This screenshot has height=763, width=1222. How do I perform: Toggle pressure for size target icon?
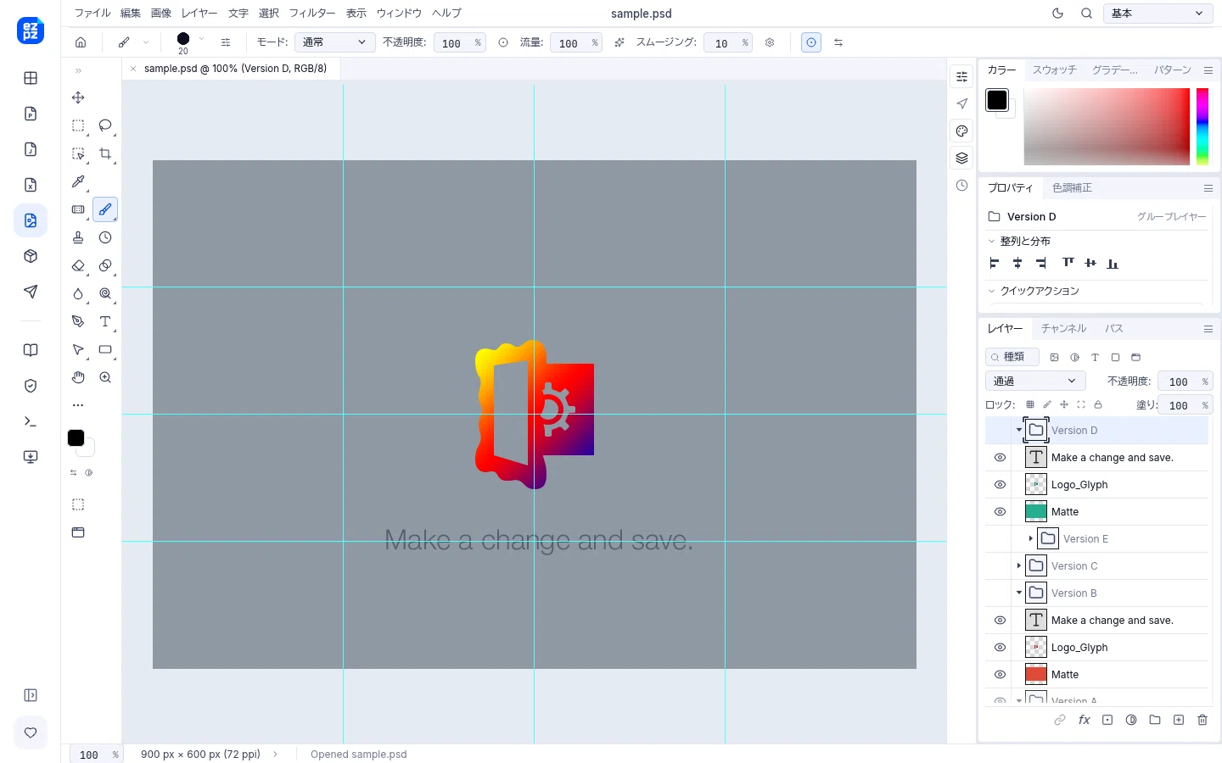pos(811,42)
